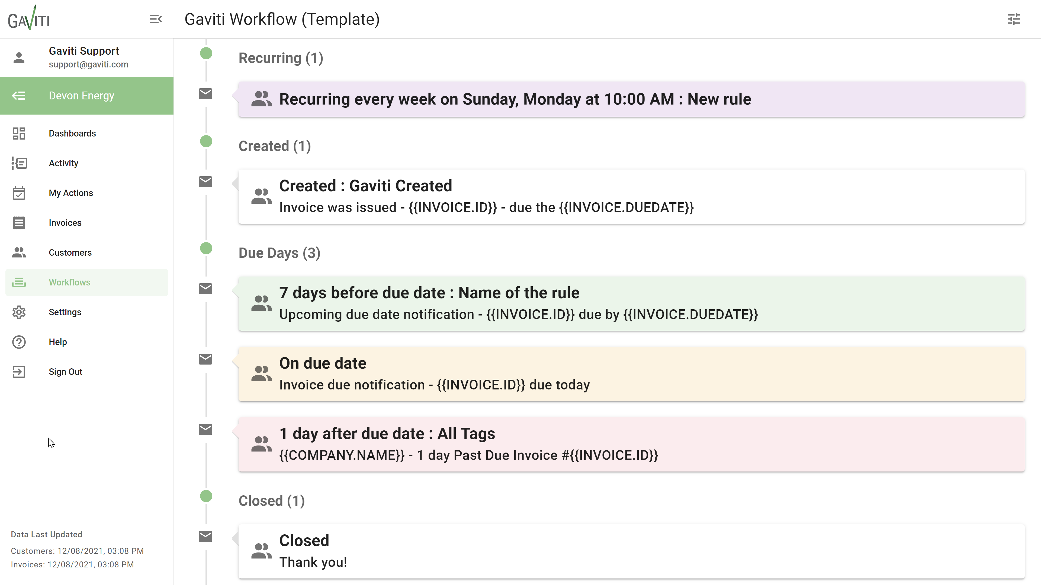Open the On due date rule card
This screenshot has width=1041, height=585.
[x=631, y=374]
